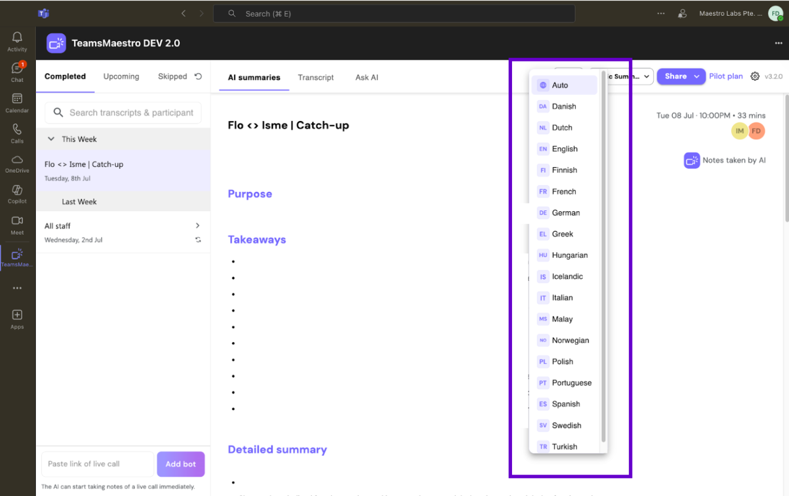The height and width of the screenshot is (496, 789).
Task: Open Chat in the Teams sidebar
Action: click(x=17, y=72)
